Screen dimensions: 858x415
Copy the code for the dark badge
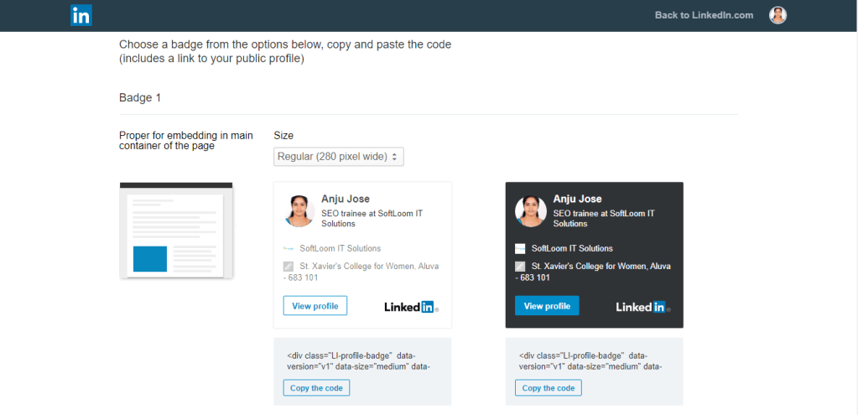click(x=548, y=388)
